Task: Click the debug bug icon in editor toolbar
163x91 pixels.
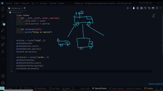Action: [138, 8]
